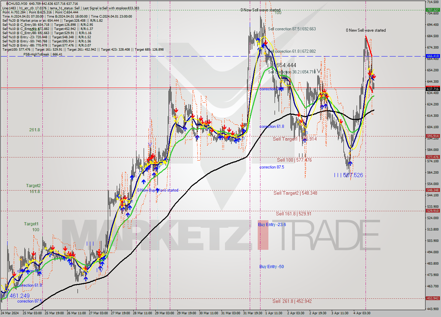441x317 pixels.
Task: Click the '31 Mar 19:30' time axis label
Action: point(253,314)
